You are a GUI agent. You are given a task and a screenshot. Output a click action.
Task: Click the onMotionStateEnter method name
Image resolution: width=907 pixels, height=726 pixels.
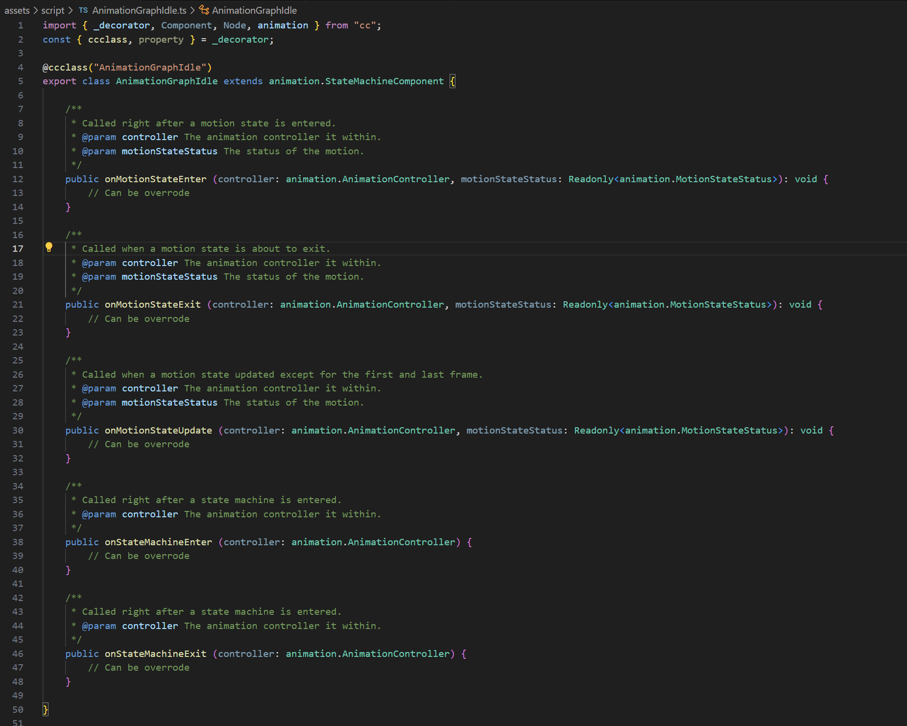(156, 179)
